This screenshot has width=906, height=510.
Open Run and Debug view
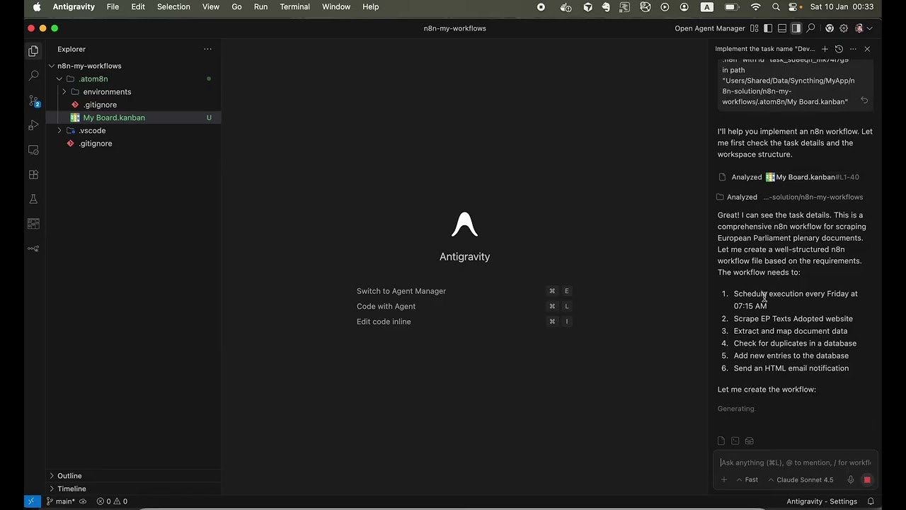click(x=33, y=125)
